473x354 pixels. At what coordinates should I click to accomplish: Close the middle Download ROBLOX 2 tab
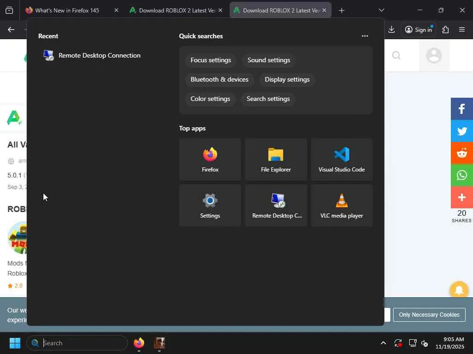click(220, 10)
